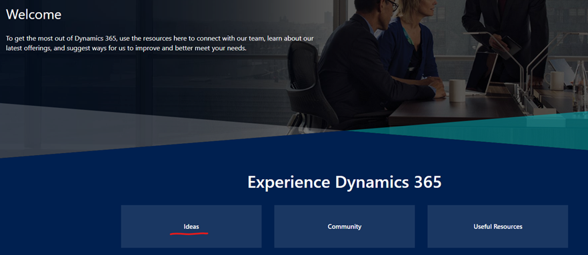Click the Experience Dynamics 365 heading
The width and height of the screenshot is (588, 255).
pos(344,182)
